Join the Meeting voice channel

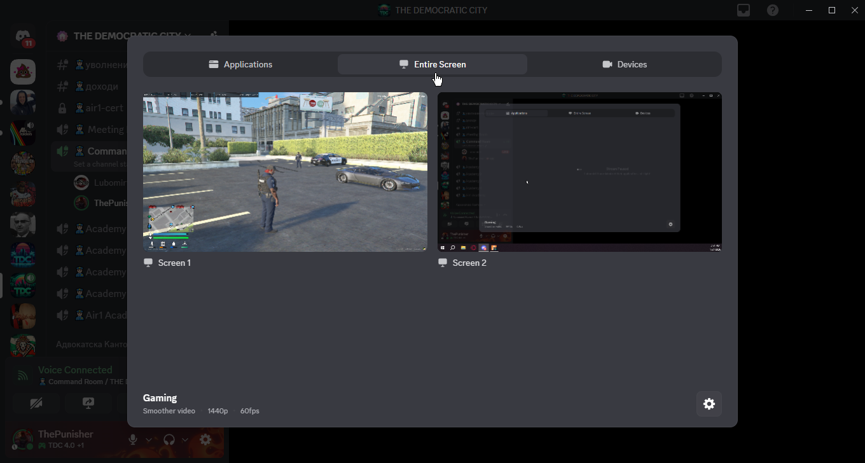[x=90, y=130]
